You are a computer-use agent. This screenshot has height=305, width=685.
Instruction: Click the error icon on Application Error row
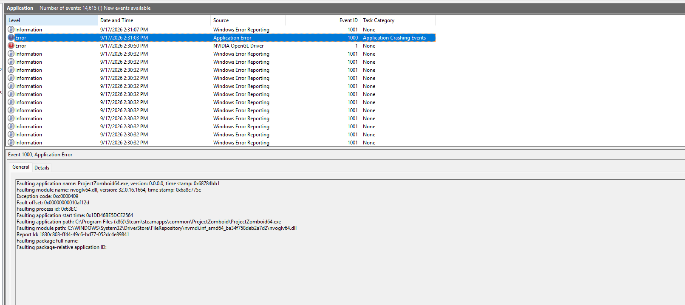pos(11,37)
